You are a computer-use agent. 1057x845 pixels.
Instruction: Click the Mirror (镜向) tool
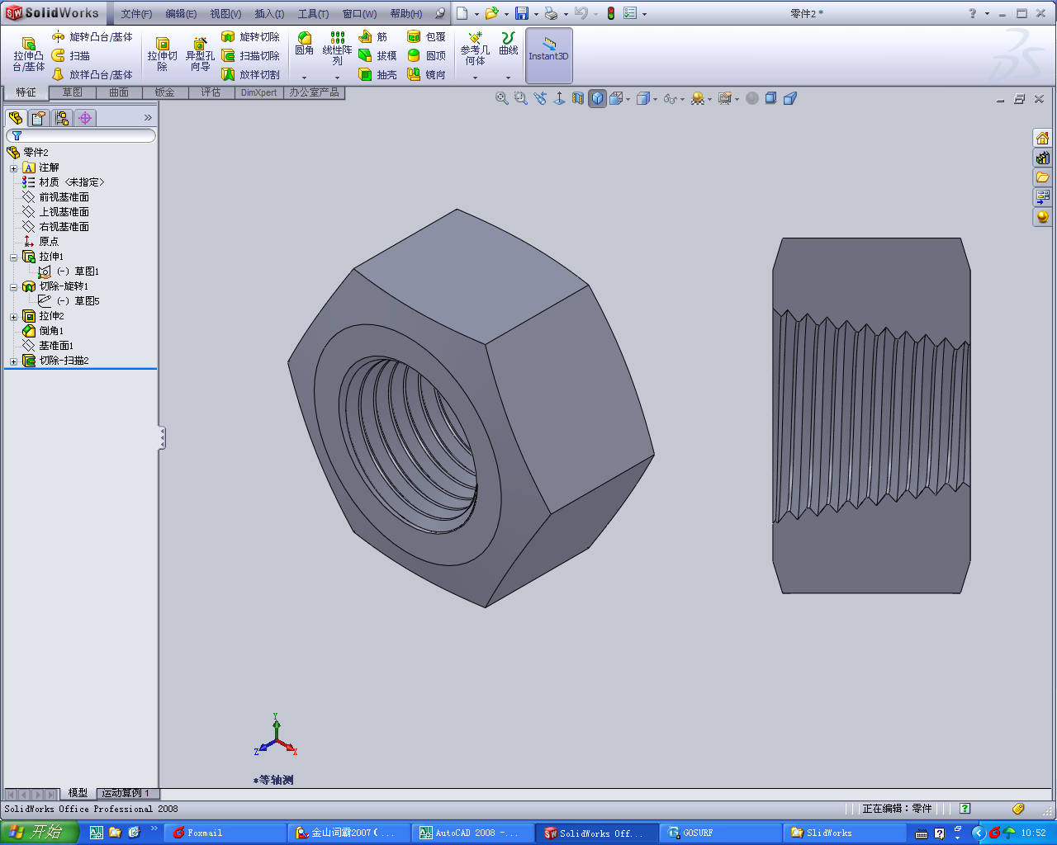426,74
